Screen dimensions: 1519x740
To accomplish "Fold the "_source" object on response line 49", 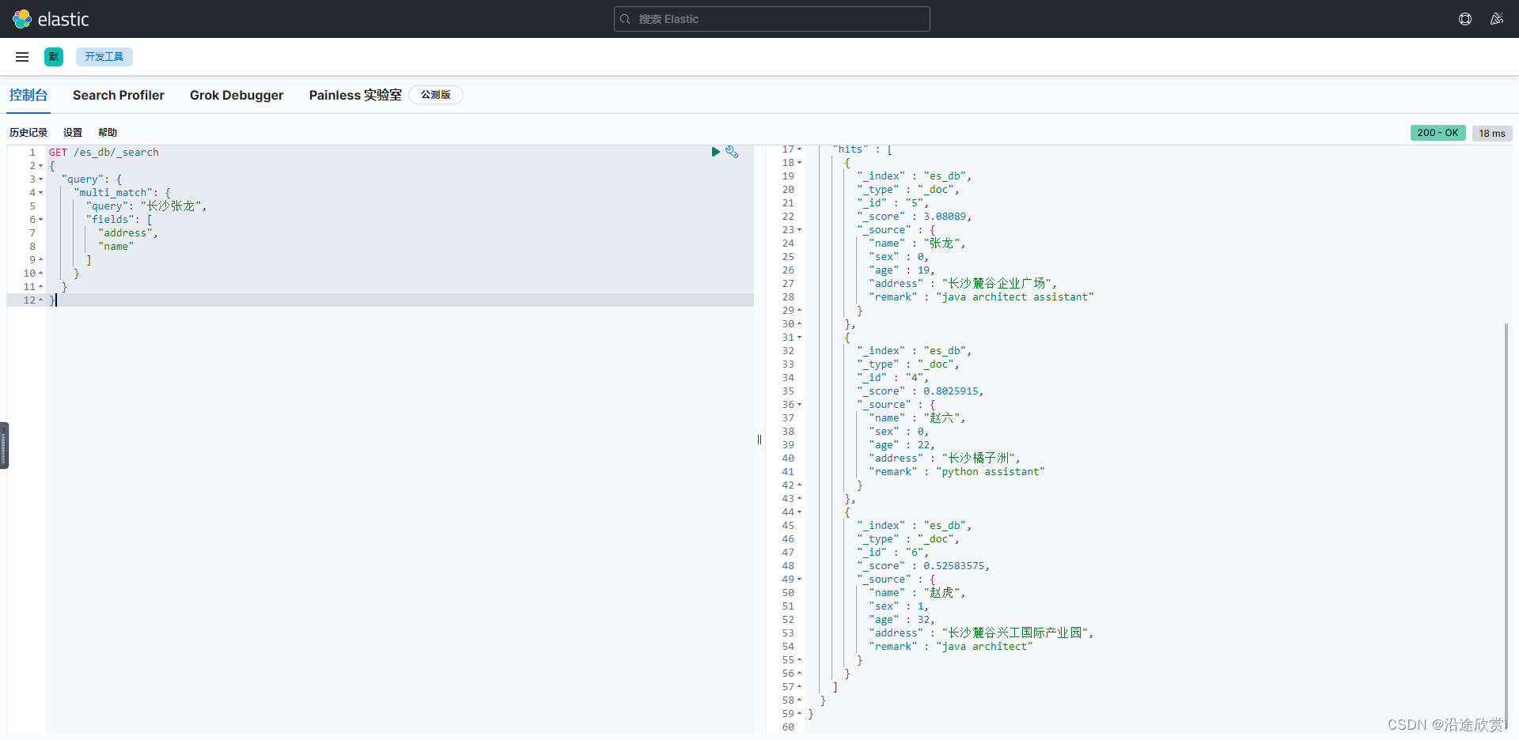I will point(800,580).
